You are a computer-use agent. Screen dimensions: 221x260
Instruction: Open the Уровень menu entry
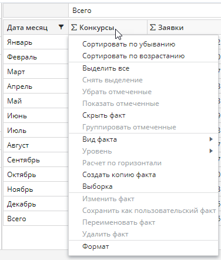point(143,151)
